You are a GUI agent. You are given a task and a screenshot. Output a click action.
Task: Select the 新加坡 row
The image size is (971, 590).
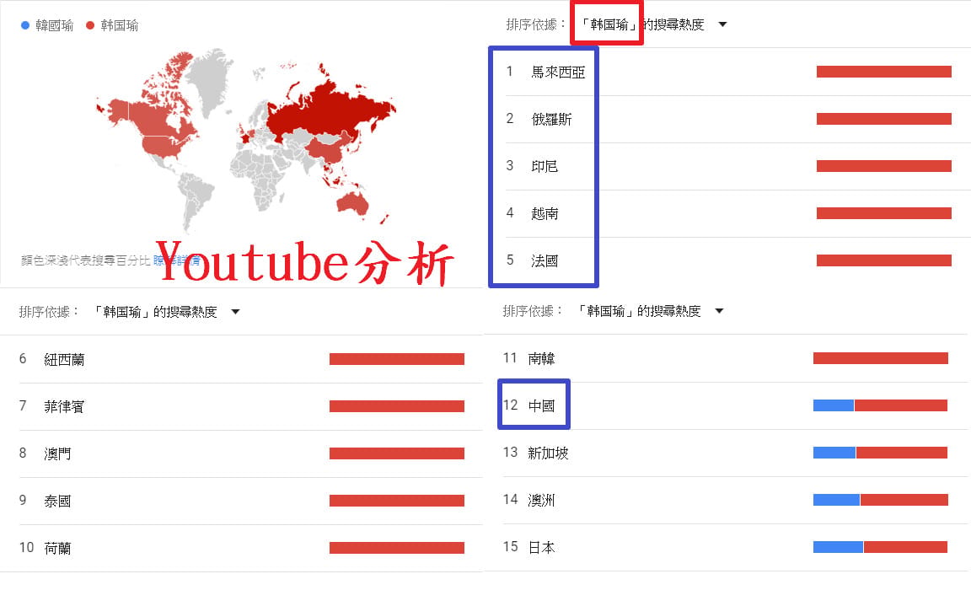[x=735, y=453]
